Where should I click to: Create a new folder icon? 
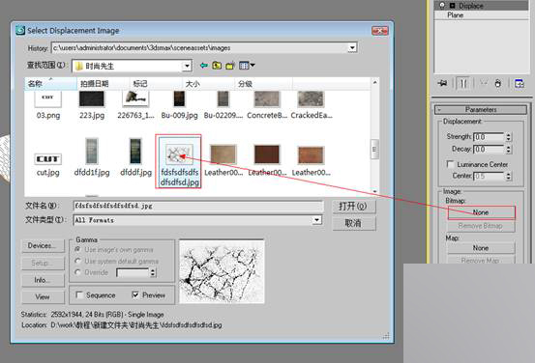(x=230, y=66)
